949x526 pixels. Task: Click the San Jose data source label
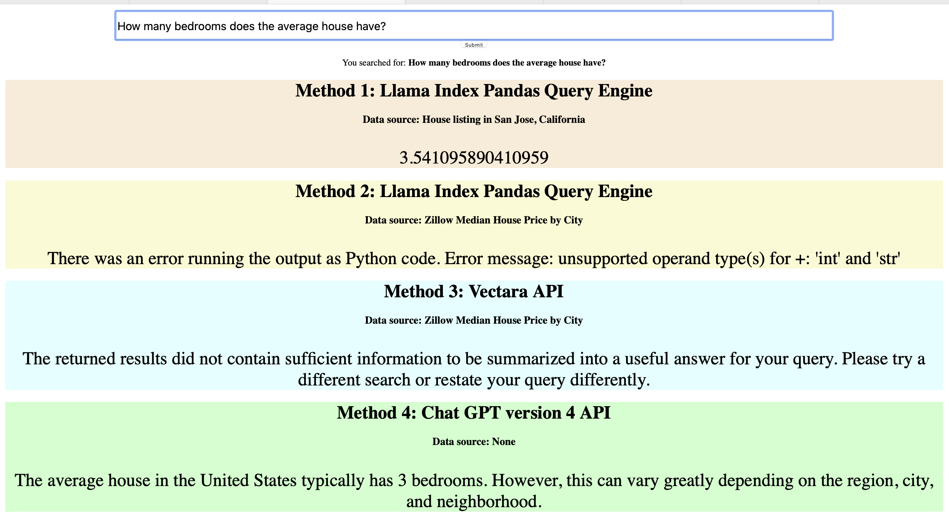(474, 119)
